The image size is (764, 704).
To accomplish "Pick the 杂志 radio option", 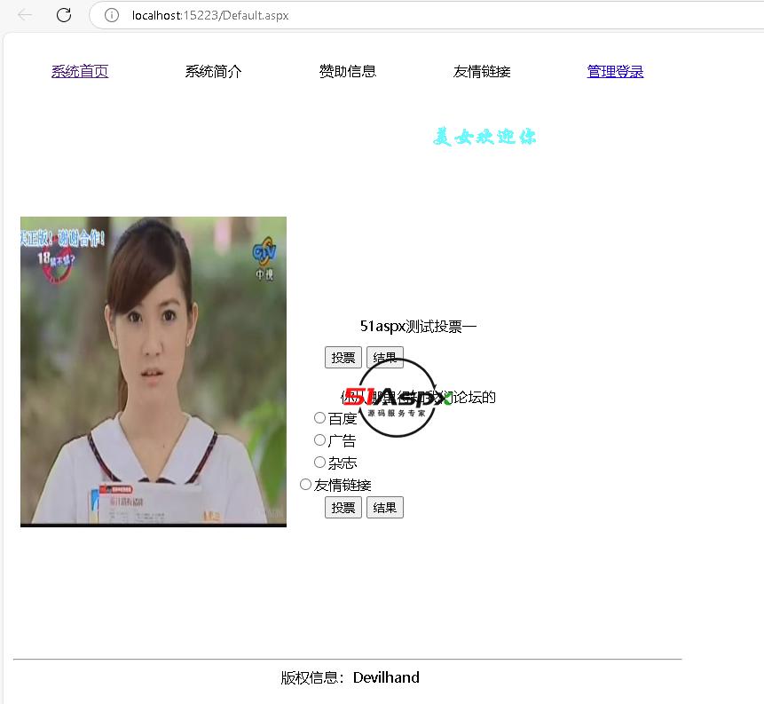I will click(x=320, y=462).
